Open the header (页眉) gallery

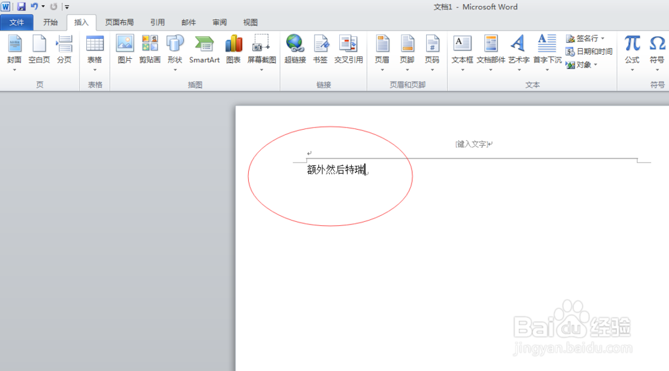382,49
